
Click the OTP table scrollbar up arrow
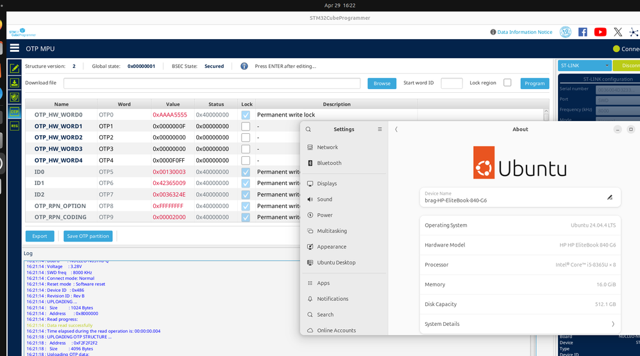click(546, 111)
